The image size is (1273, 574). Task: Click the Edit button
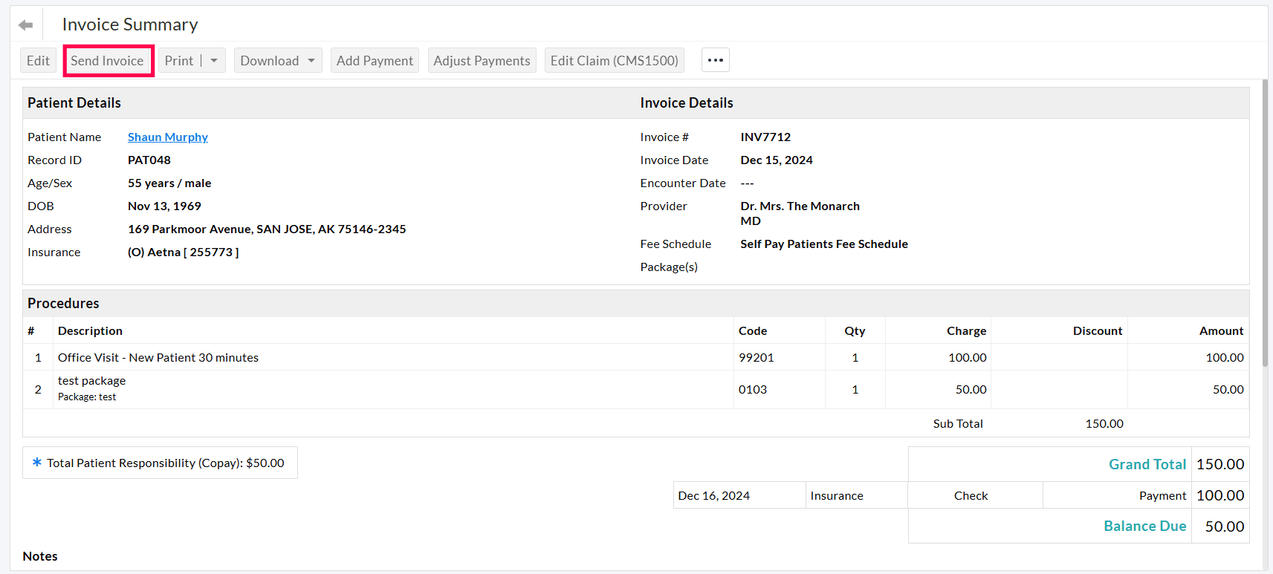[x=38, y=61]
